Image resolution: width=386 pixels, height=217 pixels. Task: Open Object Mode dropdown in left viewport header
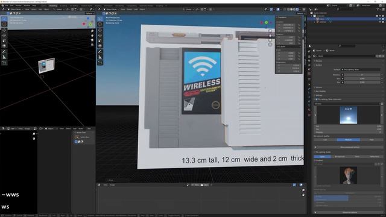point(14,10)
